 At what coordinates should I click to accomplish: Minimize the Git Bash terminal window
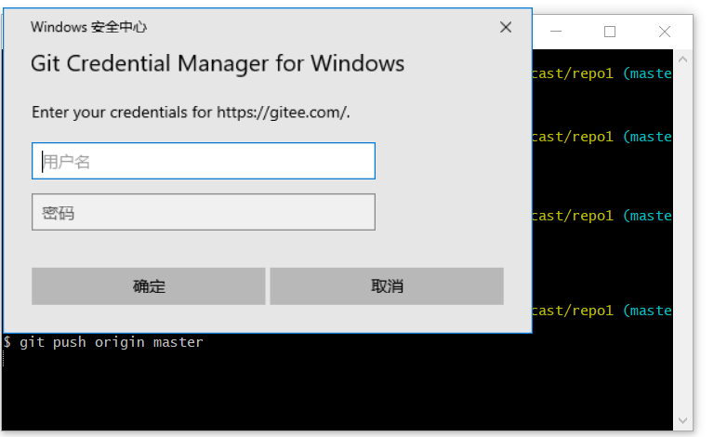tap(555, 32)
